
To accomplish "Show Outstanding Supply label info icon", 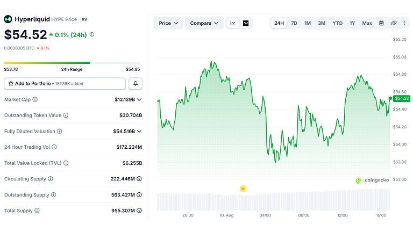I will pyautogui.click(x=53, y=195).
